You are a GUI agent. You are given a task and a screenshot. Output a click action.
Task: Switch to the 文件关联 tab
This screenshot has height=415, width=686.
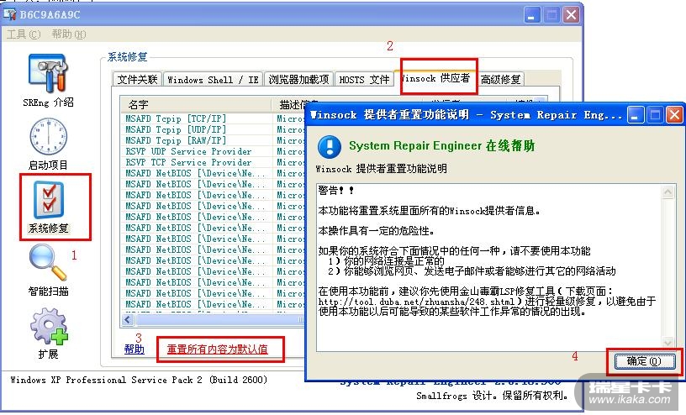(x=137, y=79)
